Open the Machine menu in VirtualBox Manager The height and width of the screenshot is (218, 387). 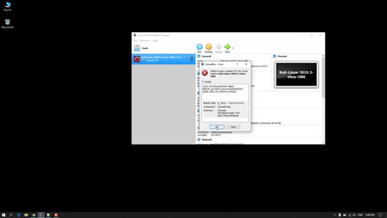pyautogui.click(x=145, y=41)
